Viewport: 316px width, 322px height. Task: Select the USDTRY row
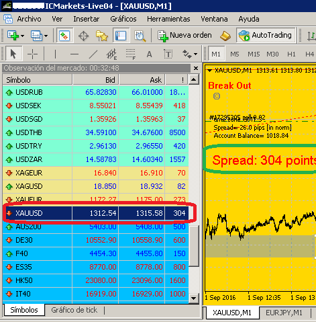coord(95,146)
